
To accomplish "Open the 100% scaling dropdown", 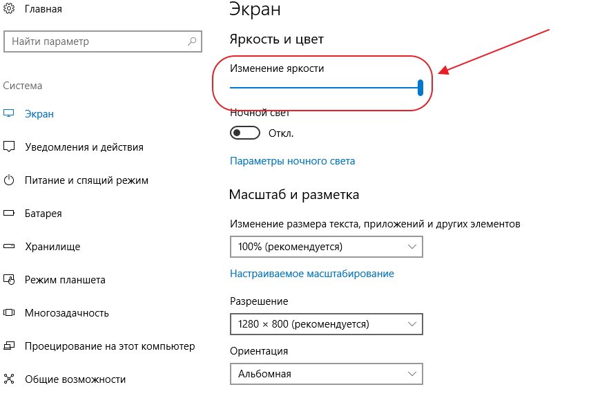I will 325,246.
